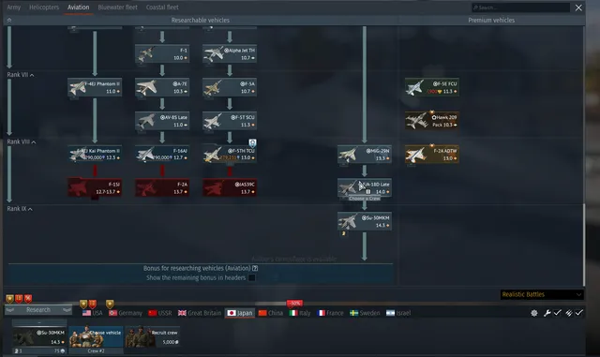Select the F-5TH TCU aircraft

230,155
